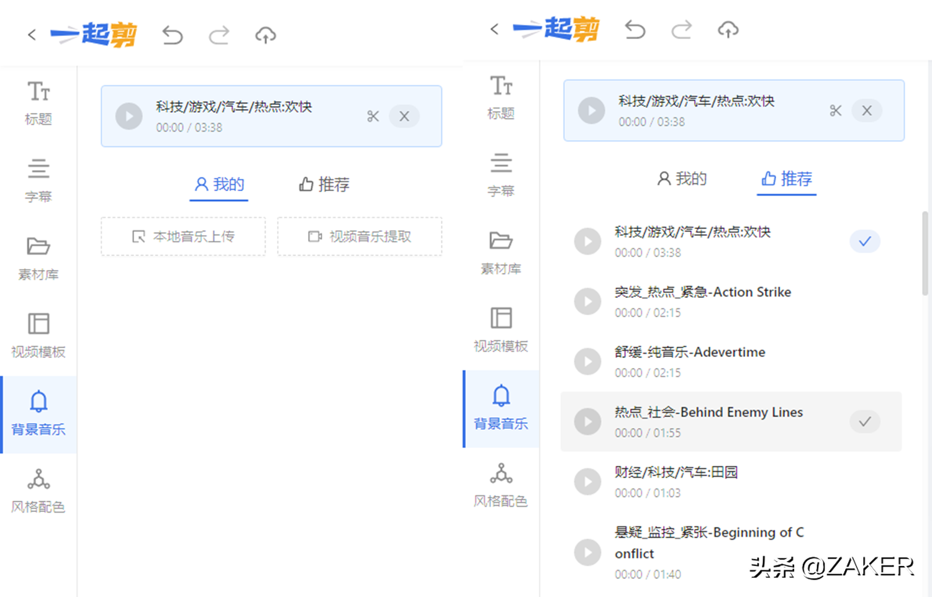Click scissors trim icon in left music card

click(373, 116)
